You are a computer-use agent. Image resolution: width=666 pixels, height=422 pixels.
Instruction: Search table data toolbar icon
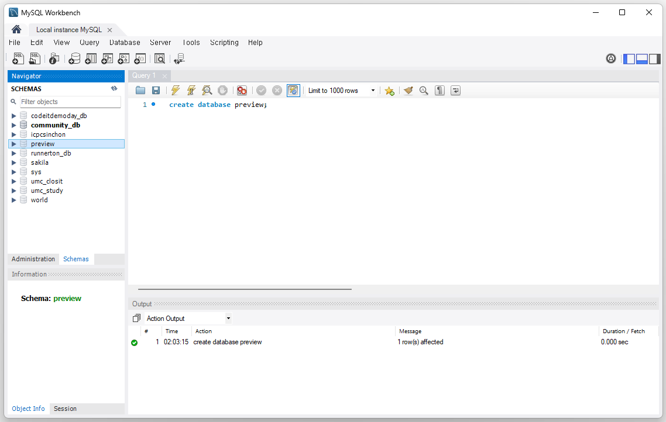point(160,58)
